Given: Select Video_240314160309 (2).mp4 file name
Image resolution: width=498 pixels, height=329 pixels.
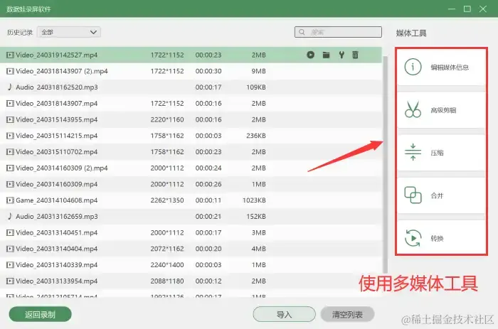Looking at the screenshot, I should tap(62, 168).
